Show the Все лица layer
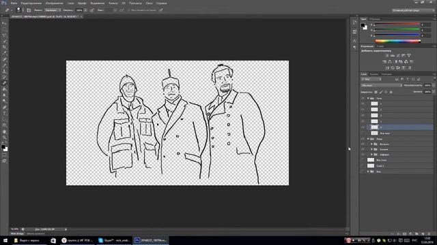 363,160
